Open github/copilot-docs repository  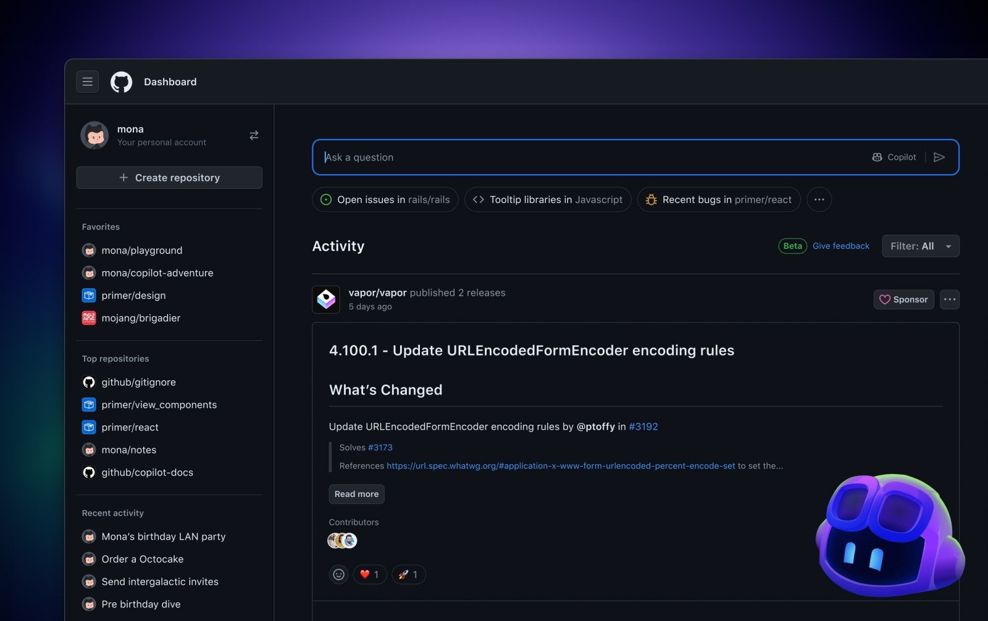click(x=147, y=472)
